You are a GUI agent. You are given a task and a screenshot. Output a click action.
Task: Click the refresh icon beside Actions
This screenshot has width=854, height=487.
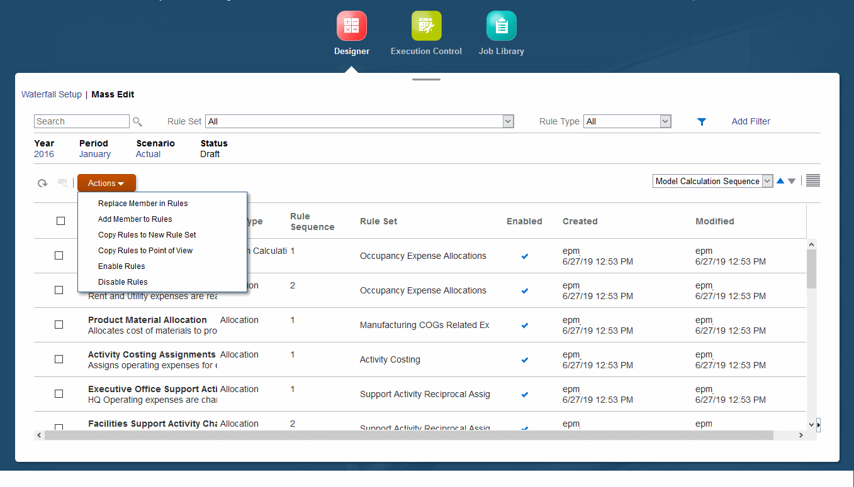42,183
